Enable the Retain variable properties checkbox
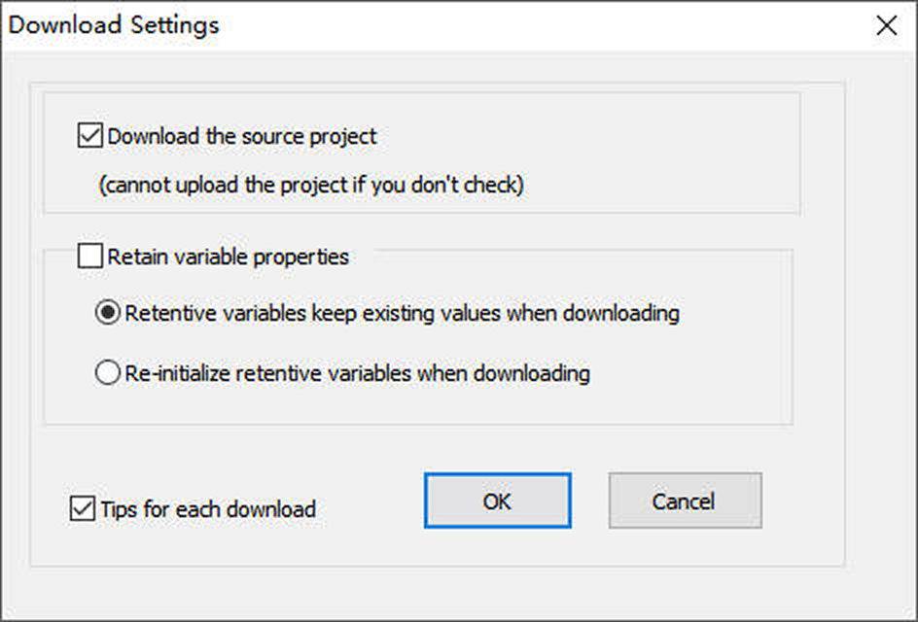The height and width of the screenshot is (622, 918). click(x=89, y=258)
